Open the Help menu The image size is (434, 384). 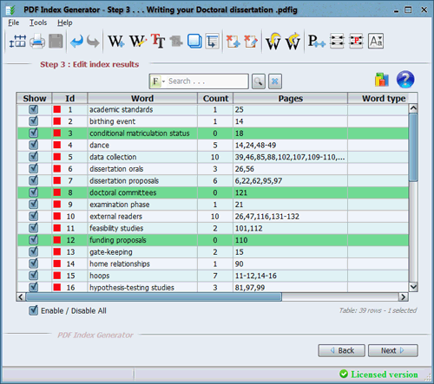pyautogui.click(x=65, y=23)
